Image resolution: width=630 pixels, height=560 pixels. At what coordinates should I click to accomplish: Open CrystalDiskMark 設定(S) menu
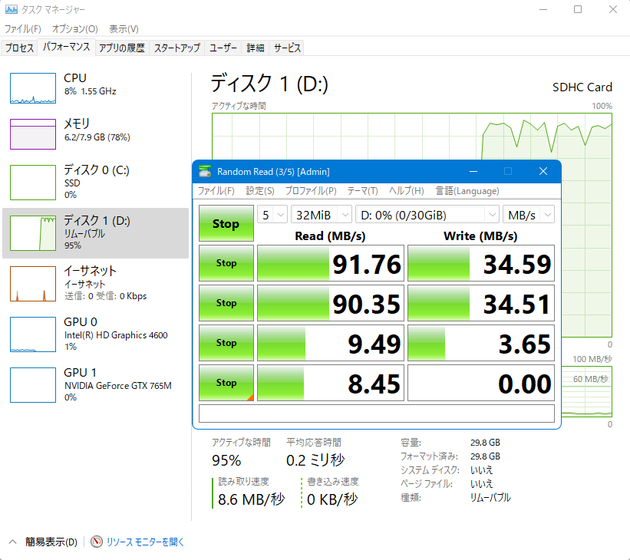click(260, 191)
